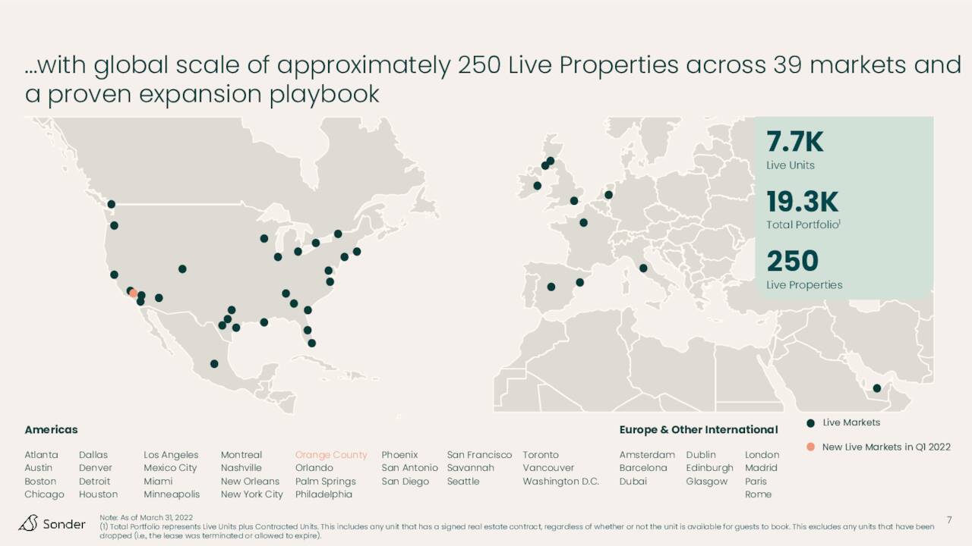
Task: Click the Sonder bird logo icon
Action: click(28, 522)
